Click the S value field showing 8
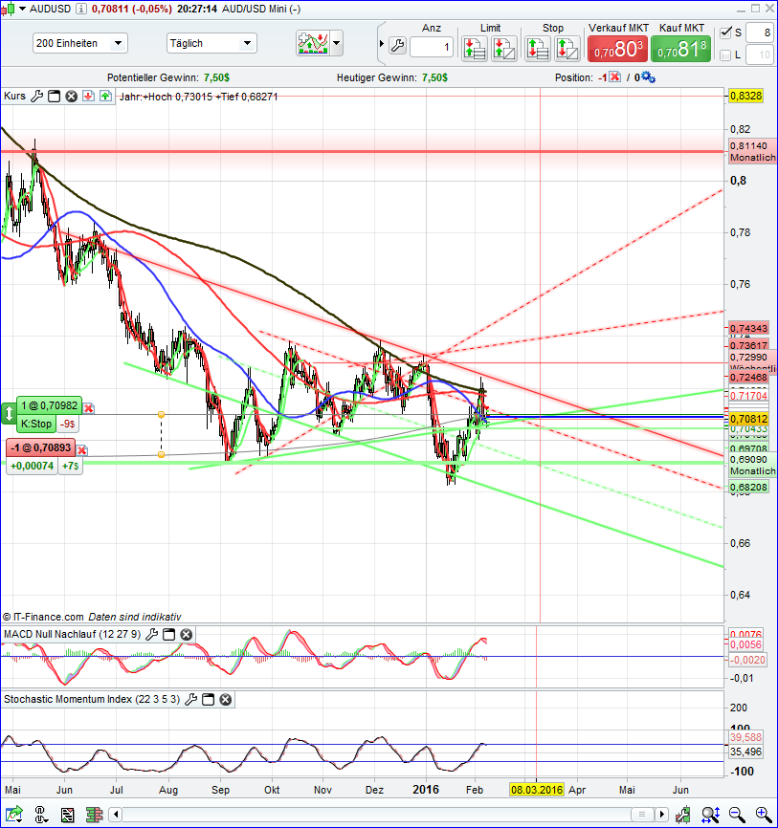Image resolution: width=778 pixels, height=828 pixels. pos(760,33)
